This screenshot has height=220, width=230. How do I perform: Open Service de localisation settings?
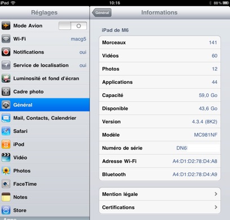45,65
